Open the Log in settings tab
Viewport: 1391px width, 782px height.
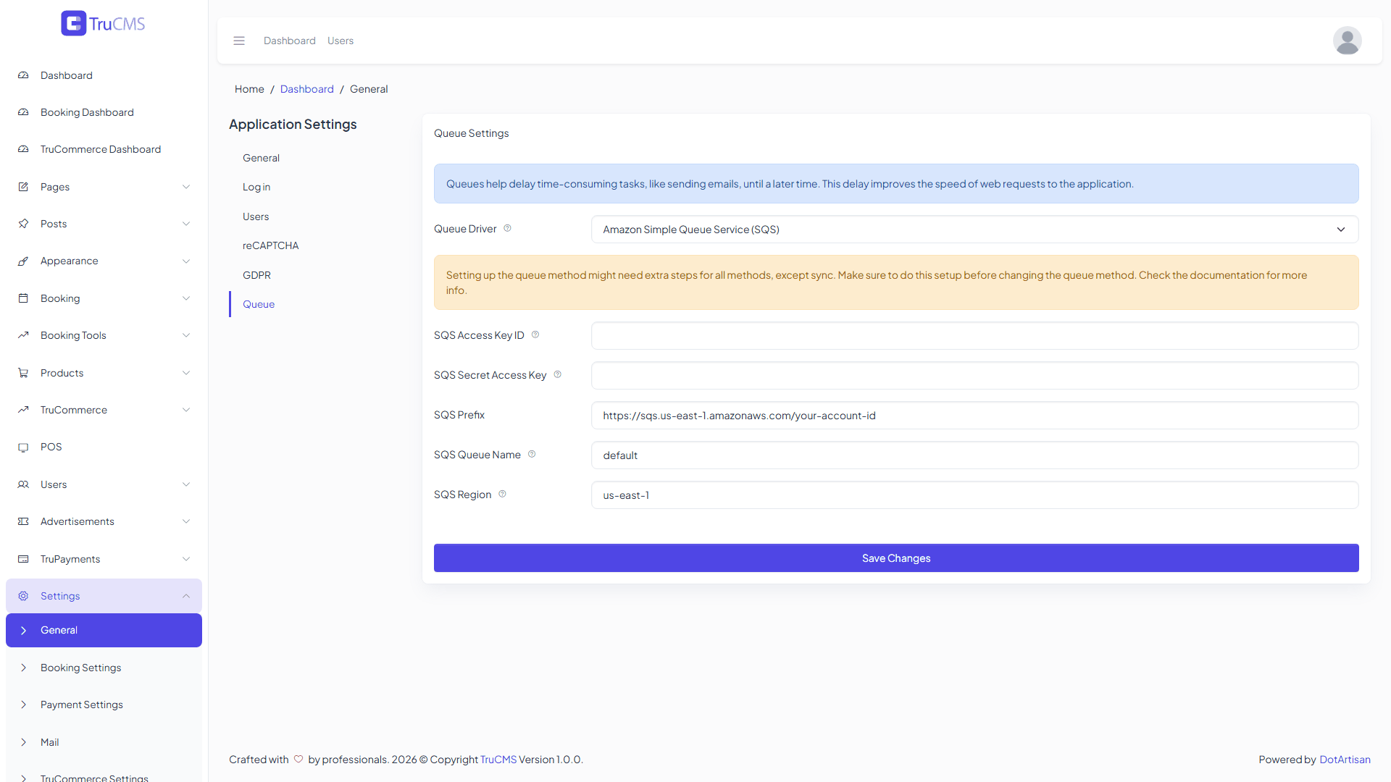256,187
